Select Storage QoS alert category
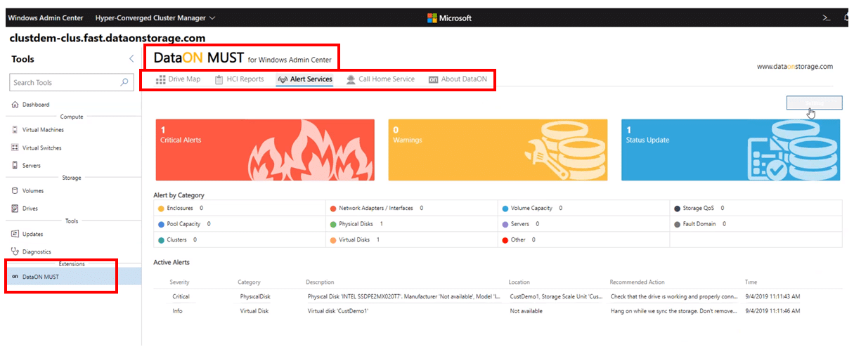854x361 pixels. (x=699, y=209)
